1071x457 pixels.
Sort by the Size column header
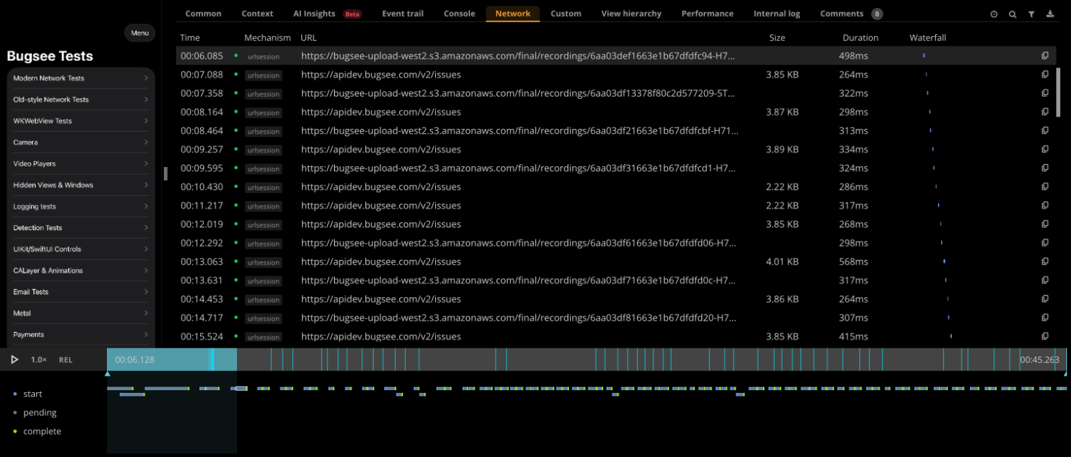coord(777,38)
